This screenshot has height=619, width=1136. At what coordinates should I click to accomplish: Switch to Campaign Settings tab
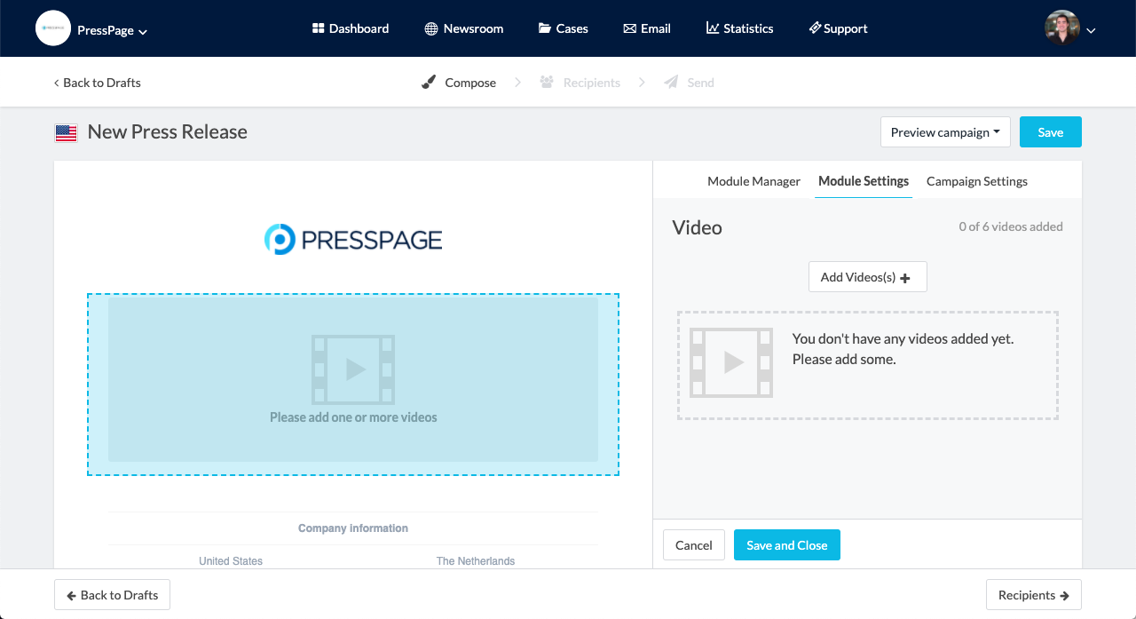pos(977,181)
